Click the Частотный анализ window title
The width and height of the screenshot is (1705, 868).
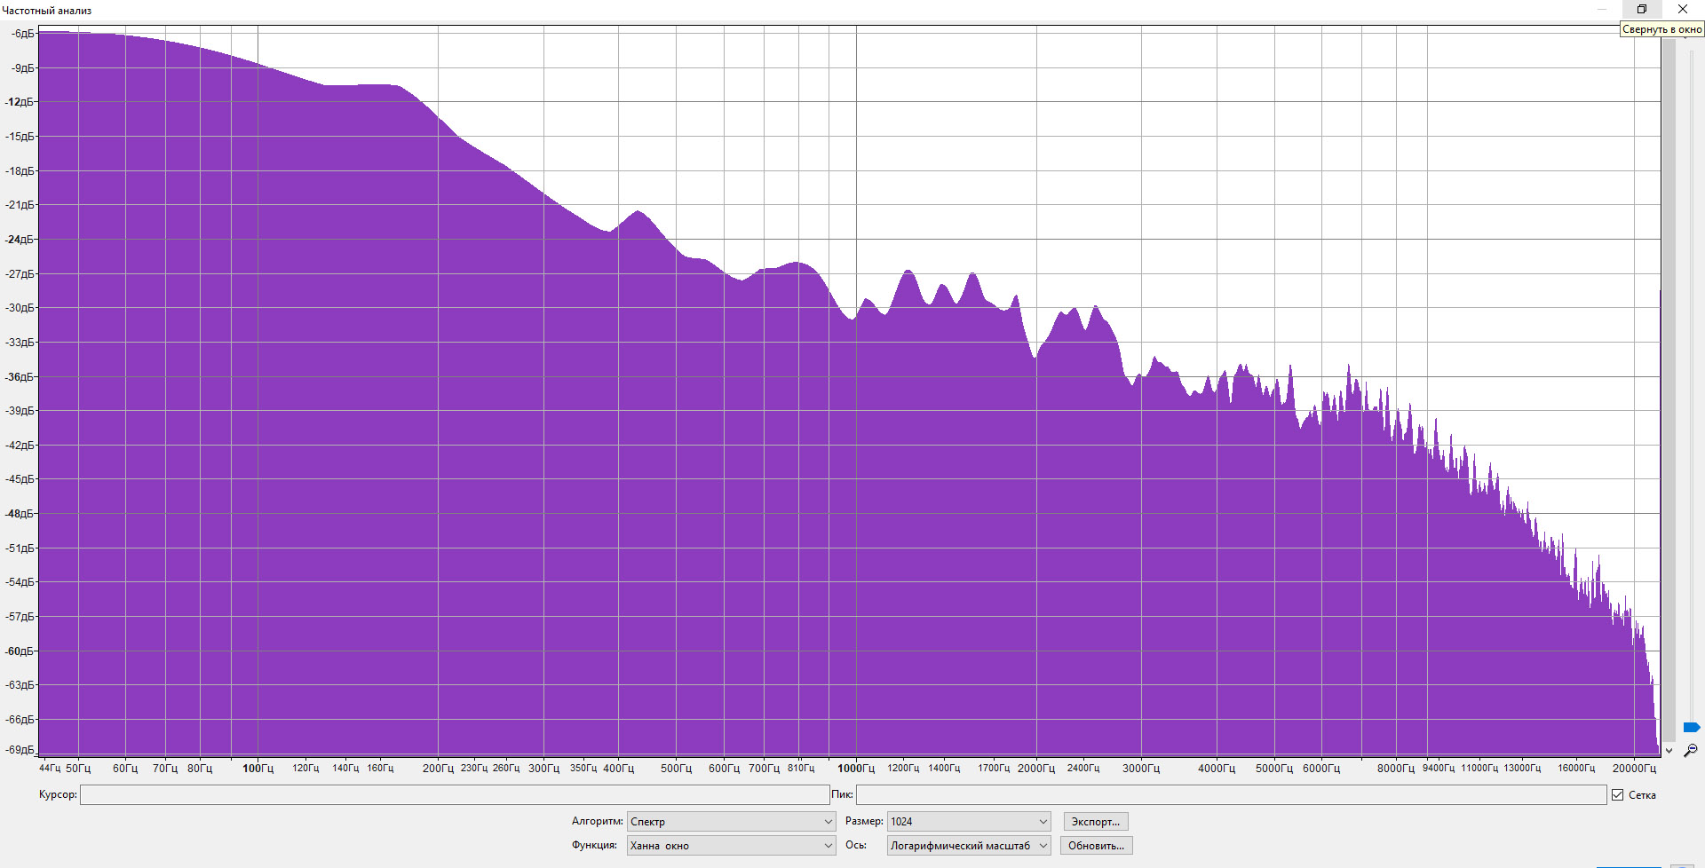[x=47, y=11]
